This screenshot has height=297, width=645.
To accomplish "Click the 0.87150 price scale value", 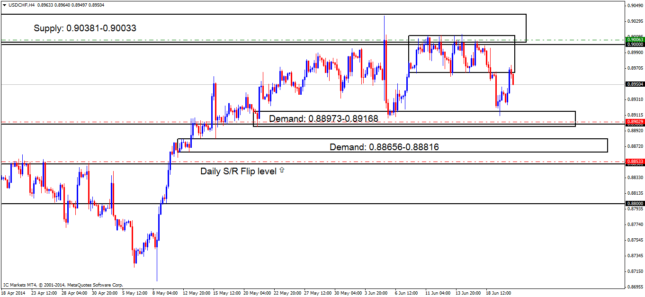I will 635,271.
